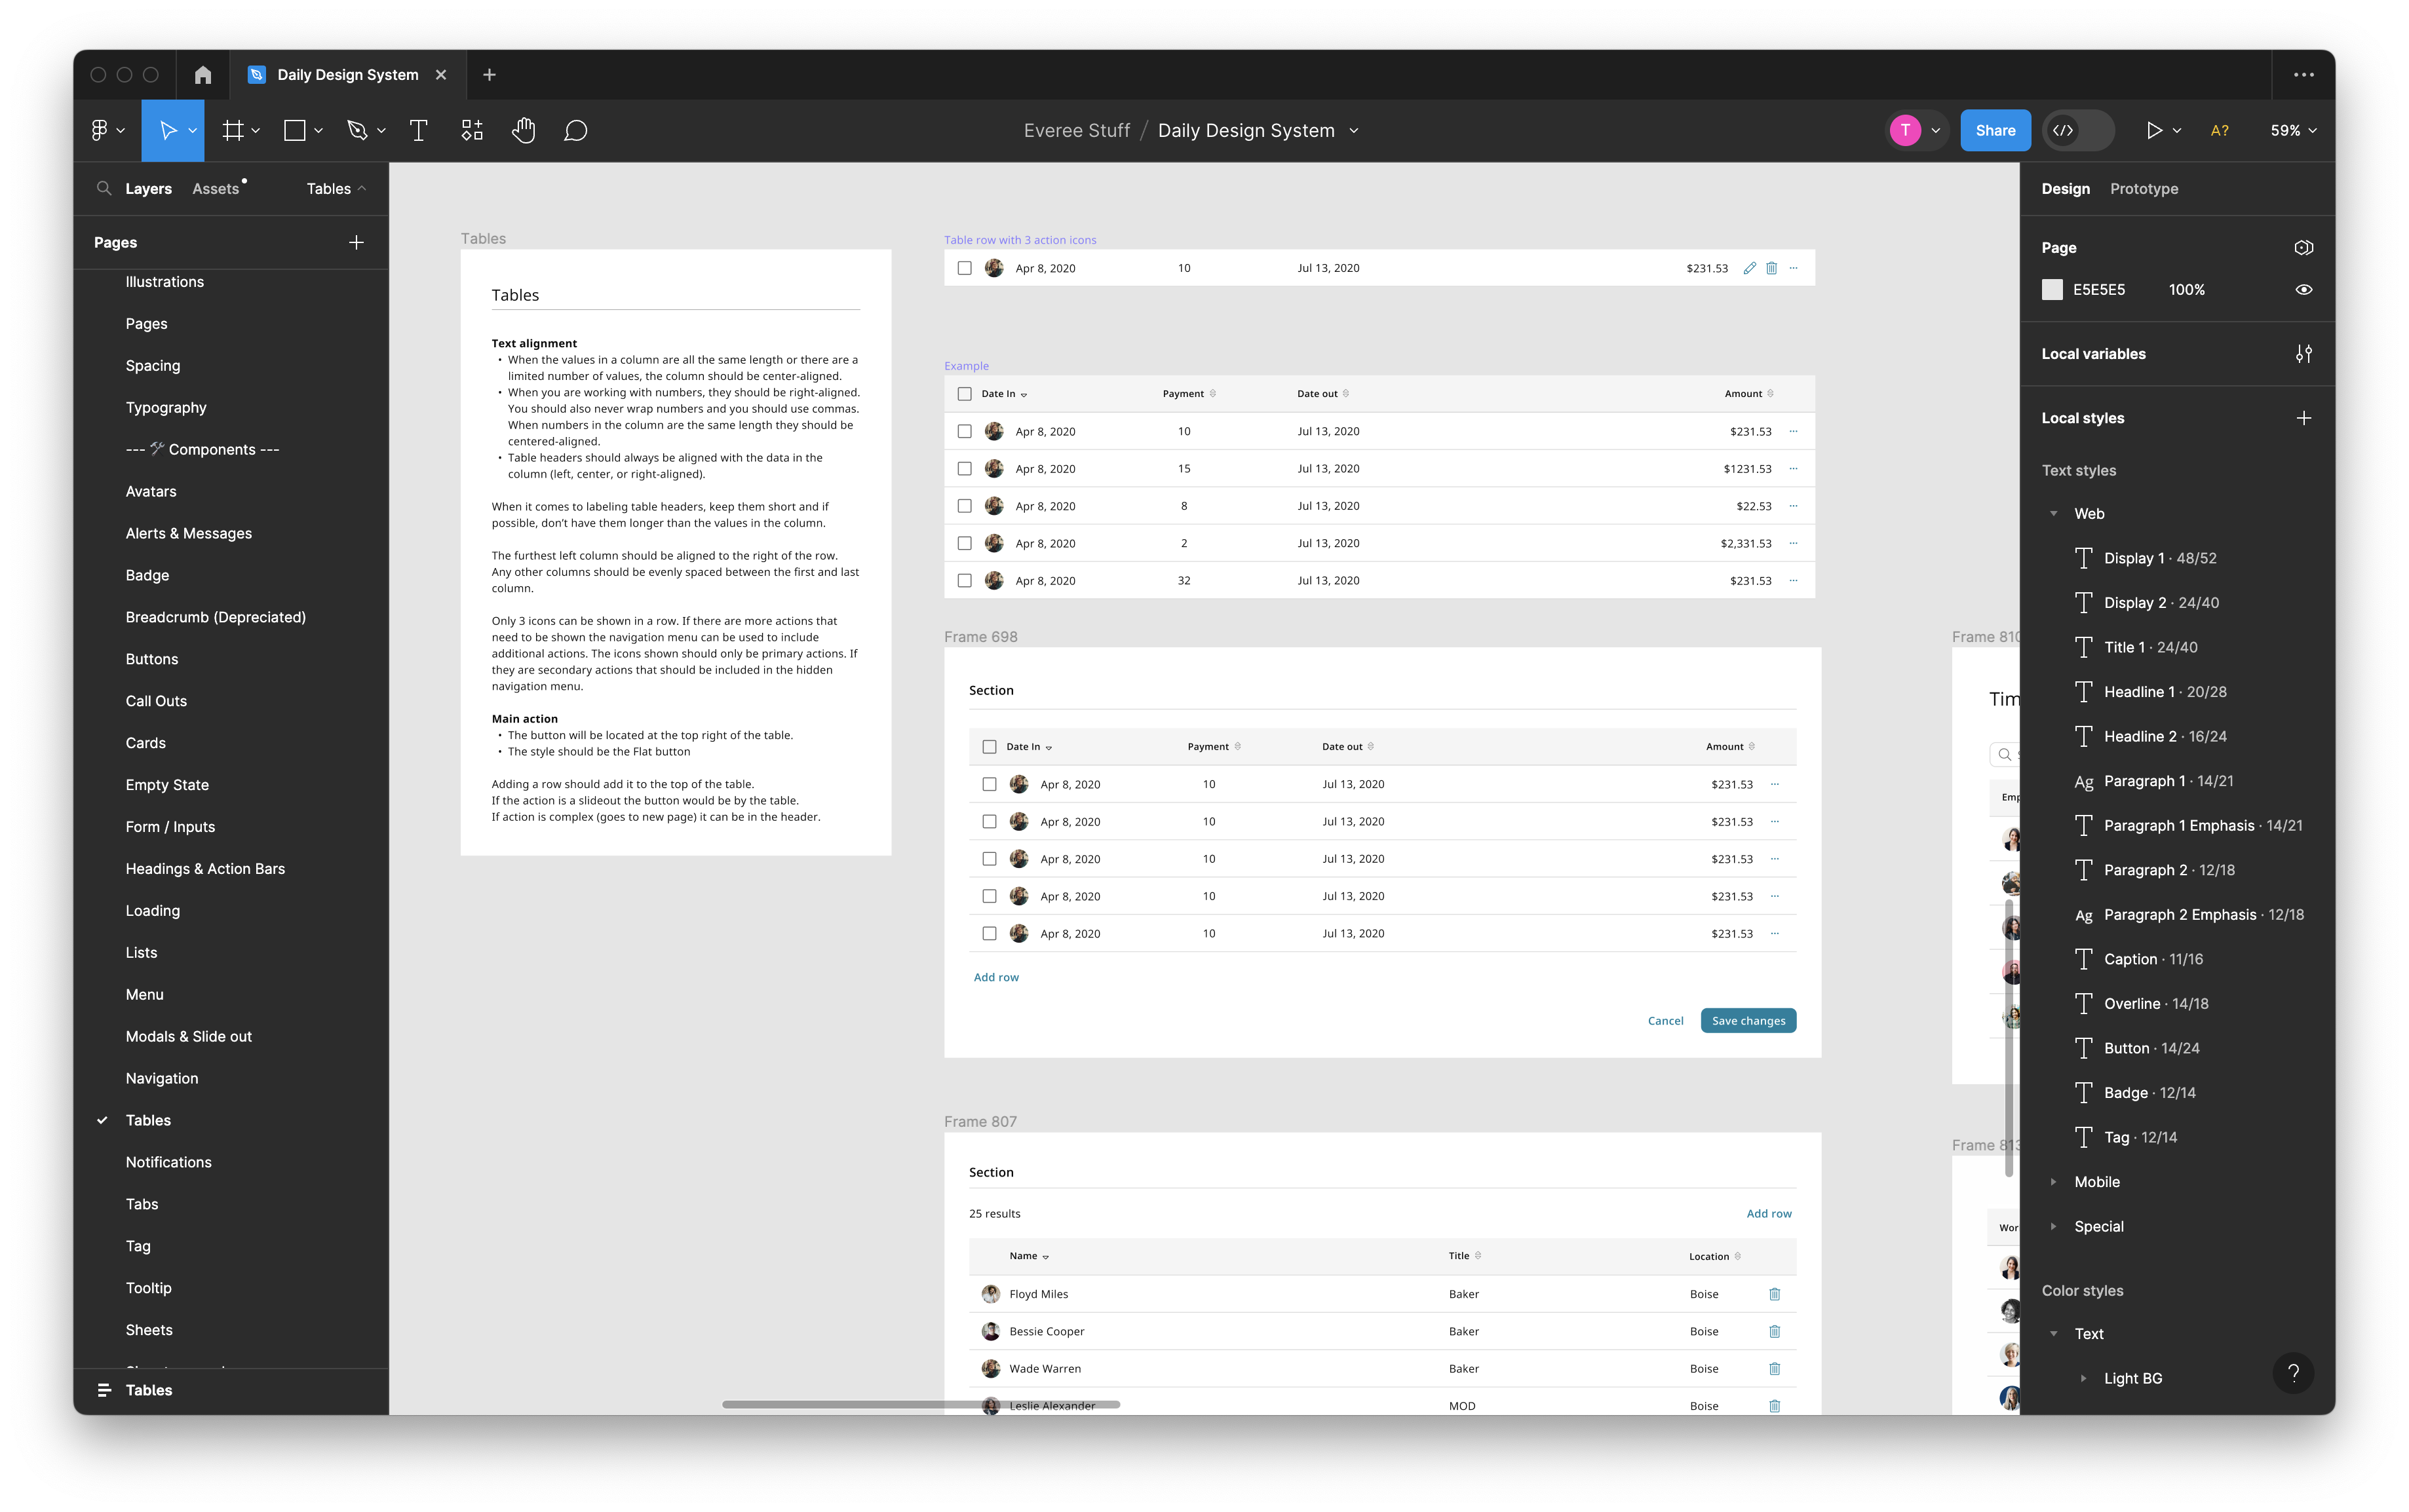Check the $22.53 row checkbox
The width and height of the screenshot is (2409, 1512).
click(x=965, y=506)
